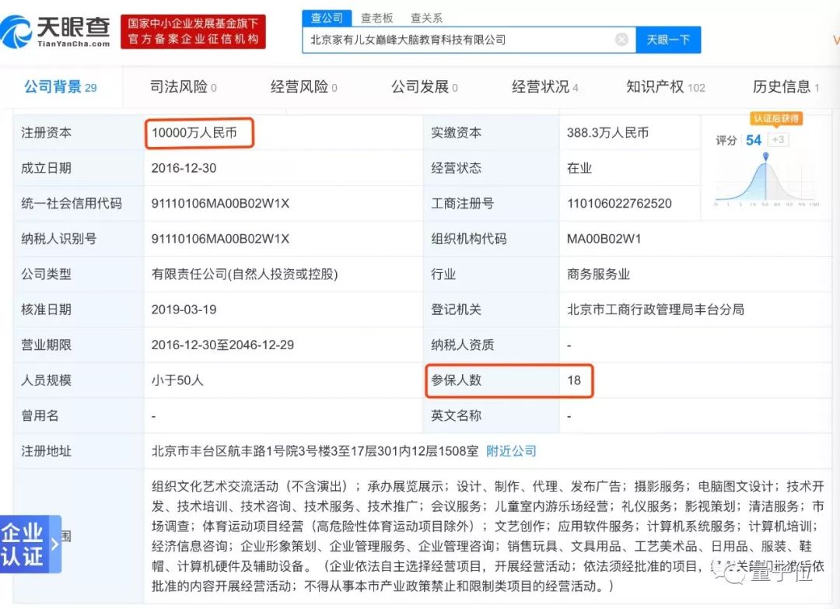Click staff size value 小于50人
This screenshot has height=609, width=840.
(x=177, y=380)
